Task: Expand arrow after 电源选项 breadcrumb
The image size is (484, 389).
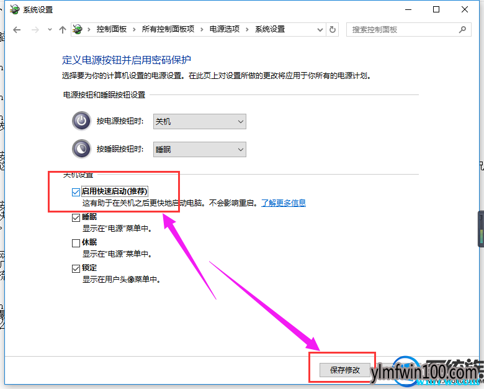Action: click(x=247, y=29)
